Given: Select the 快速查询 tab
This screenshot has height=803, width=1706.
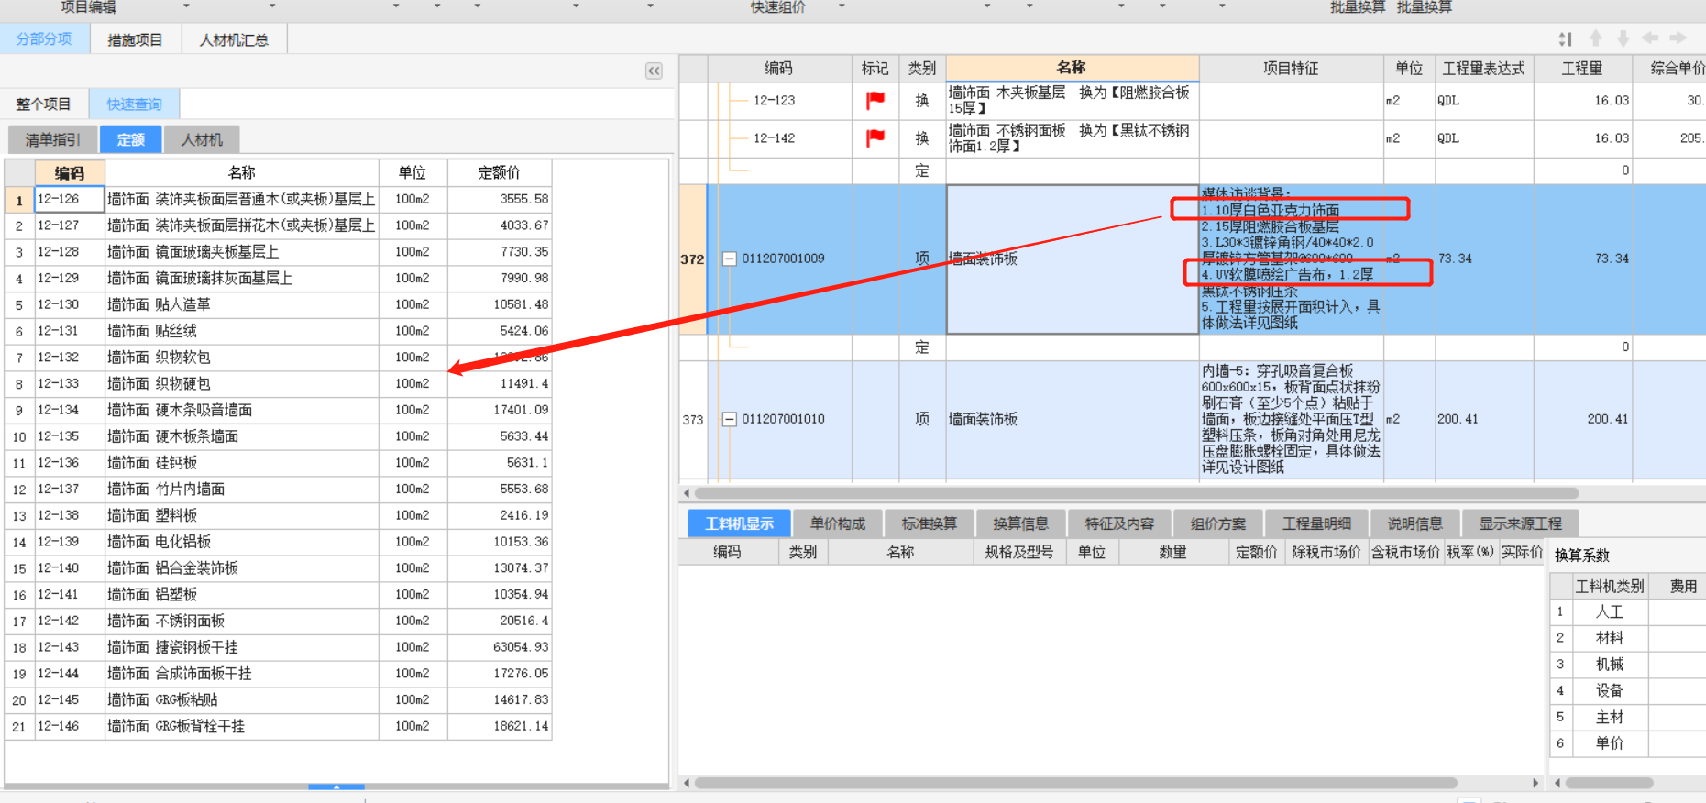Looking at the screenshot, I should click(x=134, y=104).
